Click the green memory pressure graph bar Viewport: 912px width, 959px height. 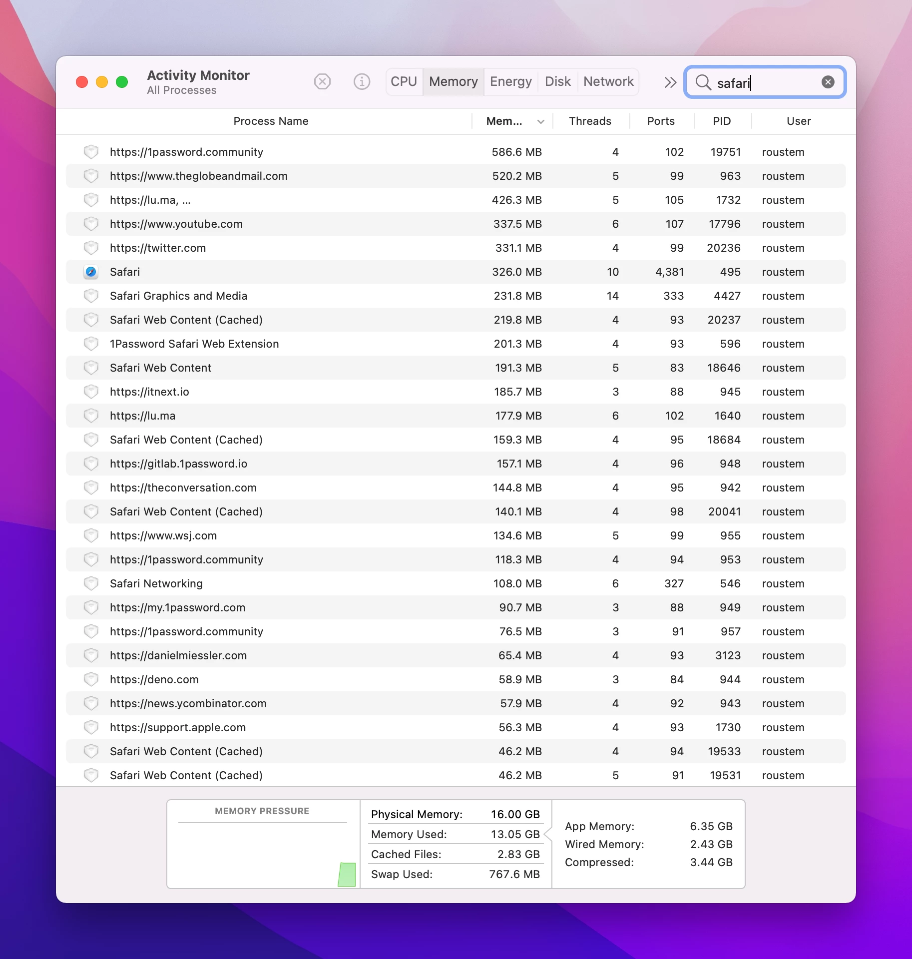[347, 874]
